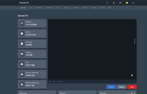The height and width of the screenshot is (94, 147).
Task: Click the chip icon on CPU Load card
Action: (22, 44)
